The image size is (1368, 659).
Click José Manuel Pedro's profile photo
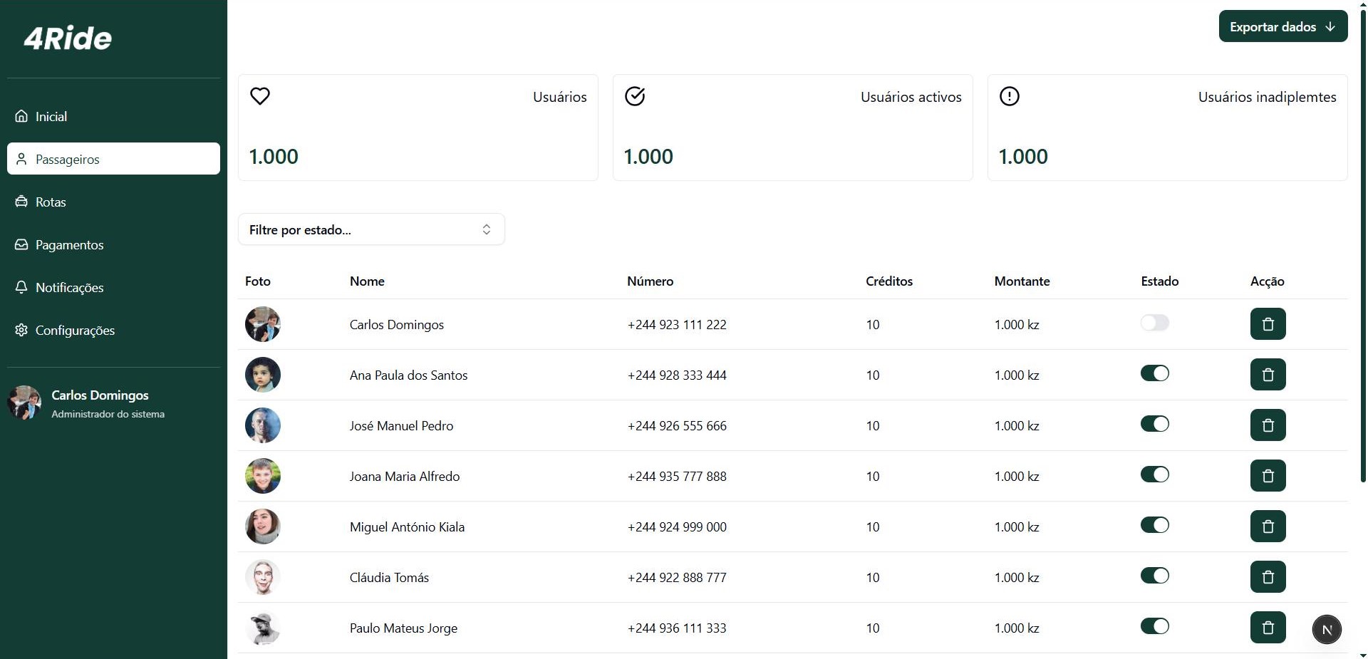click(263, 425)
